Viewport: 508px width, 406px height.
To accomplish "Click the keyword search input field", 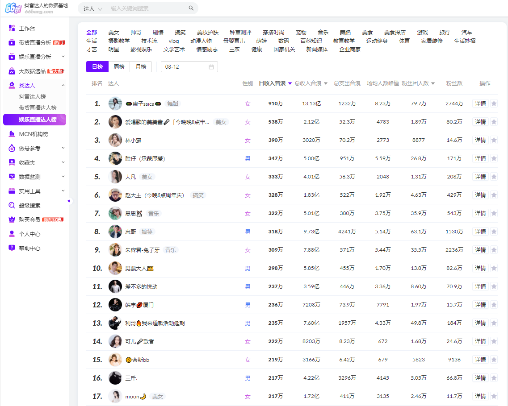I will pos(147,8).
